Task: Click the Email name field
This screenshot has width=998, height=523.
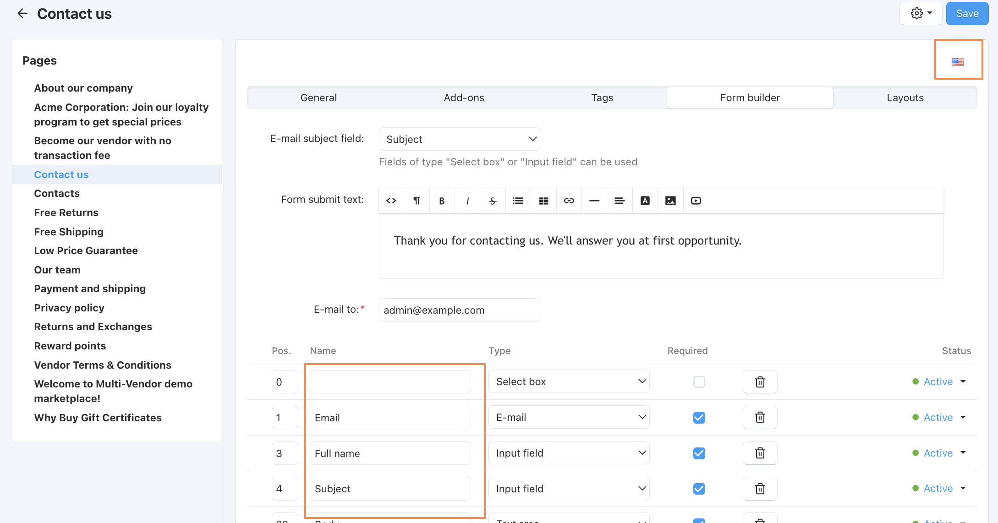Action: tap(390, 417)
